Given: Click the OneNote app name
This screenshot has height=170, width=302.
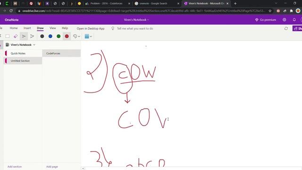Looking at the screenshot, I should tap(12, 20).
